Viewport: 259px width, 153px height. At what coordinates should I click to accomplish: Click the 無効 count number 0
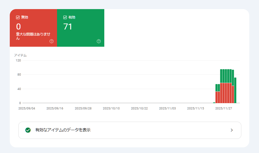(18, 27)
